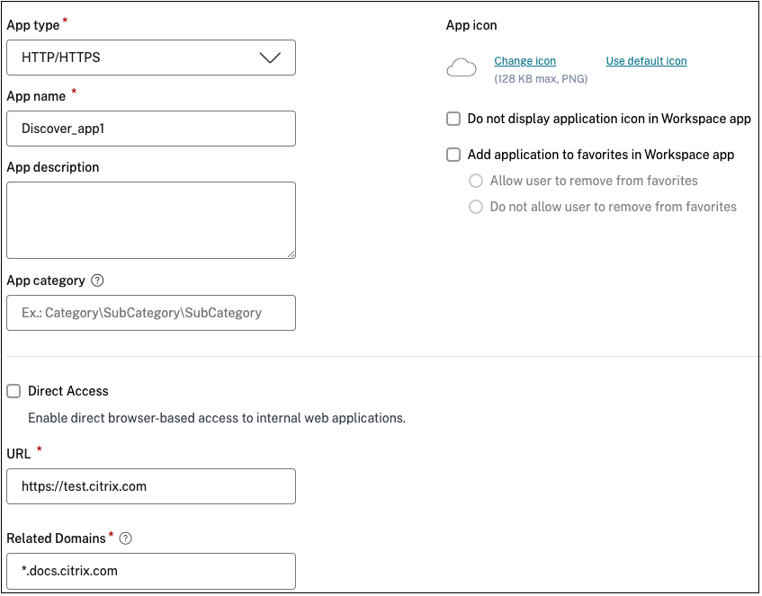The width and height of the screenshot is (762, 596).
Task: Tick Add application to favorites checkbox
Action: pyautogui.click(x=453, y=155)
